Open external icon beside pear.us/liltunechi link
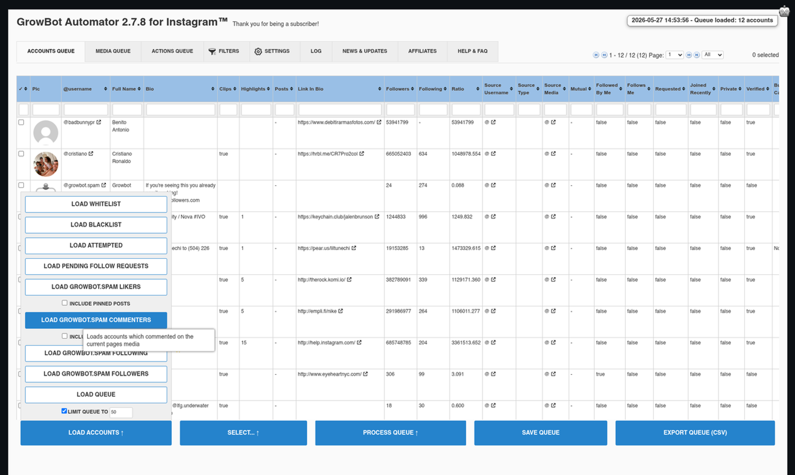Screen dimensions: 795x475 (354, 248)
